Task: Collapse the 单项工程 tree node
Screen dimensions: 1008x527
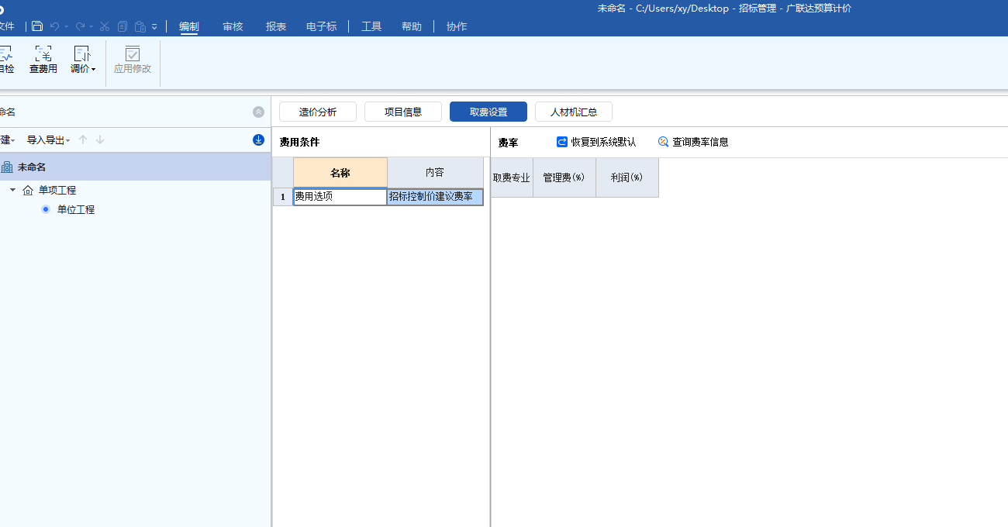Action: point(12,190)
